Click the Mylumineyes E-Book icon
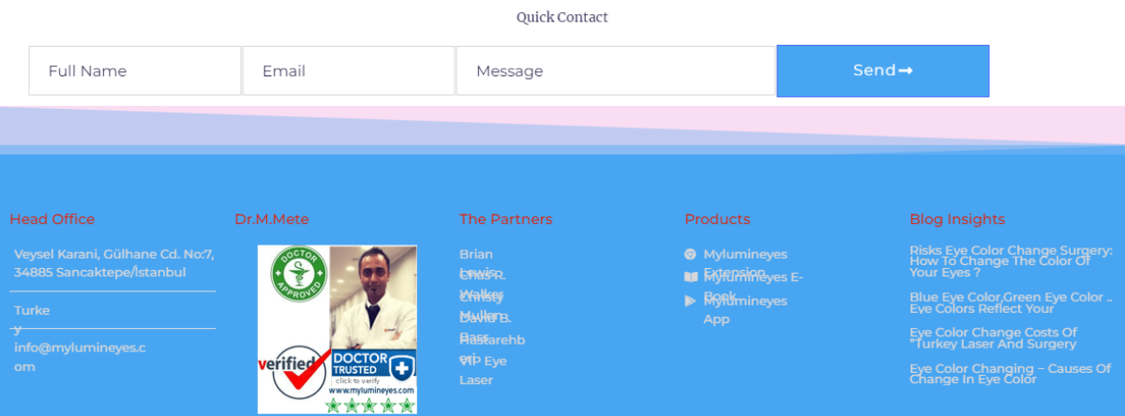The image size is (1125, 416). (690, 277)
